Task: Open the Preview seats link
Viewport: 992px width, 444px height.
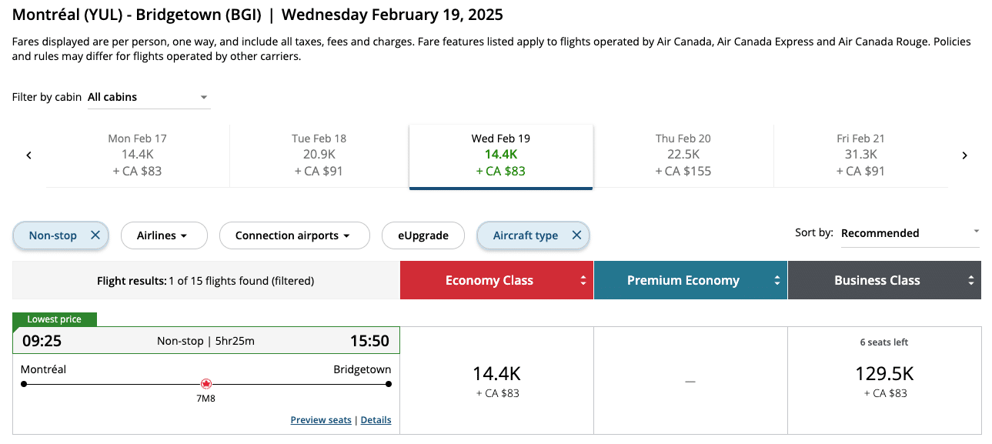Action: pos(320,420)
